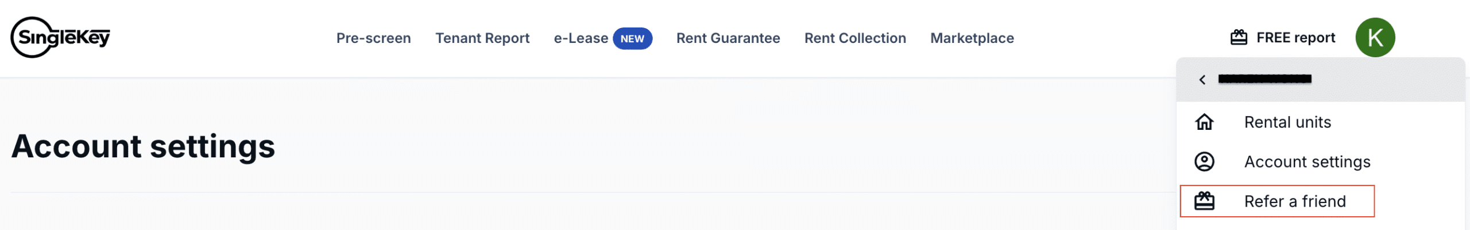This screenshot has height=230, width=1470.
Task: Click the user circle icon for Account settings
Action: pos(1204,162)
